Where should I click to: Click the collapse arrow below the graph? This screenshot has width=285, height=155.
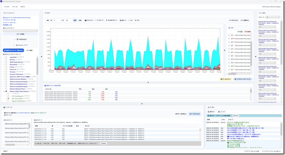[148, 82]
